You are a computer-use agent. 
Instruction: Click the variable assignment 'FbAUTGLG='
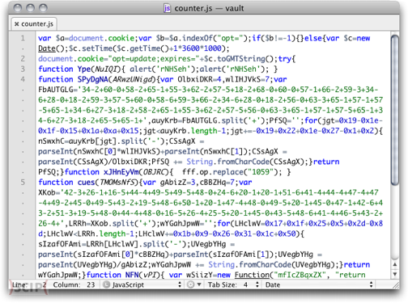click(x=57, y=90)
